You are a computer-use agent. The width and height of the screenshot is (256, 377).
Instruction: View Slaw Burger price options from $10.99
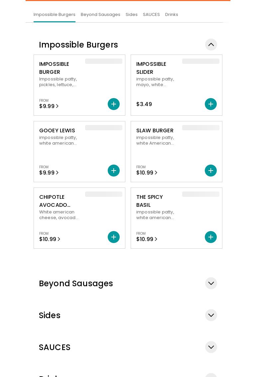pyautogui.click(x=147, y=173)
